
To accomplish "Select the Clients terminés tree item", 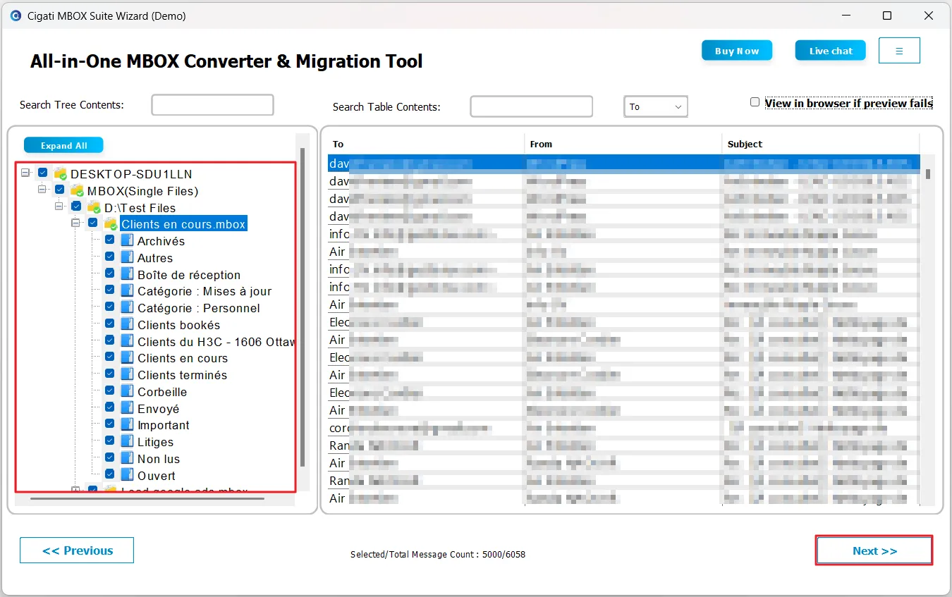I will coord(182,375).
